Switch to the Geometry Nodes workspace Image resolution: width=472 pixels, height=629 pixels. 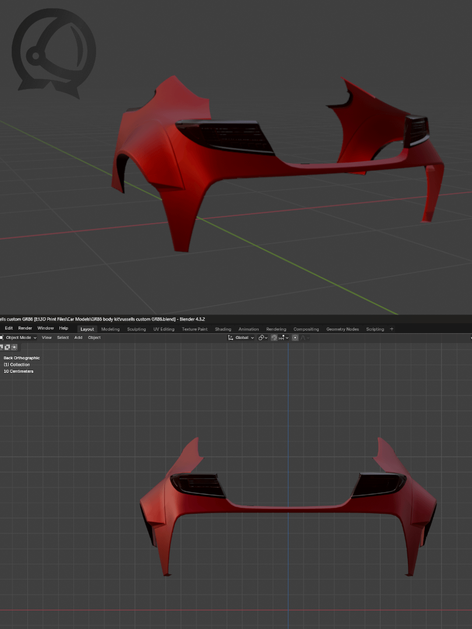(x=343, y=329)
